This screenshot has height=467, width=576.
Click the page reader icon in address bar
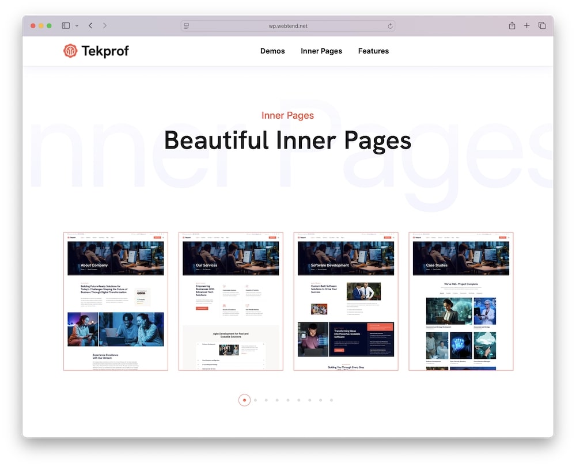pos(187,26)
